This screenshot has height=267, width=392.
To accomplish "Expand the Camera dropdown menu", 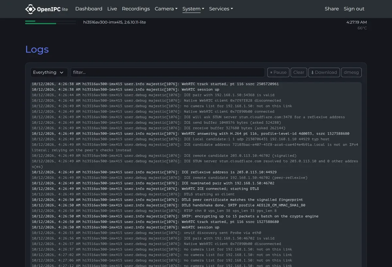I will (x=166, y=9).
